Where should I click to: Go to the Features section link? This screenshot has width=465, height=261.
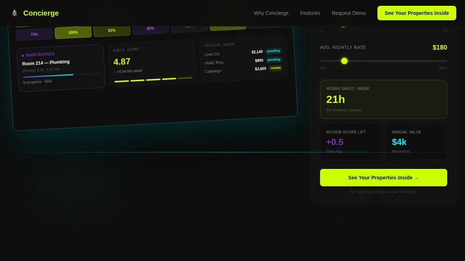[310, 13]
